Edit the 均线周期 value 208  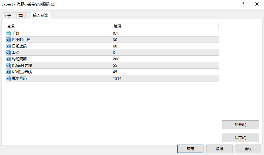[116, 59]
